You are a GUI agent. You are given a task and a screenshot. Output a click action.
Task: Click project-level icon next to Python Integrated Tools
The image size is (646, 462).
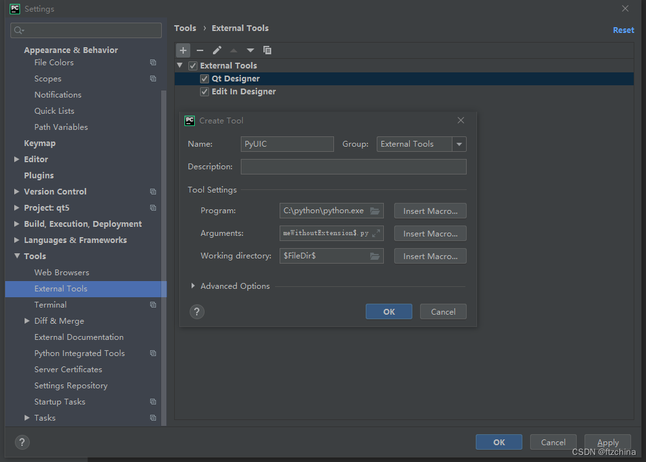[x=153, y=353]
